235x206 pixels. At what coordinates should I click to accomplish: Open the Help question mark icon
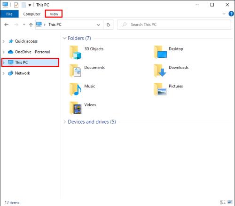231,14
